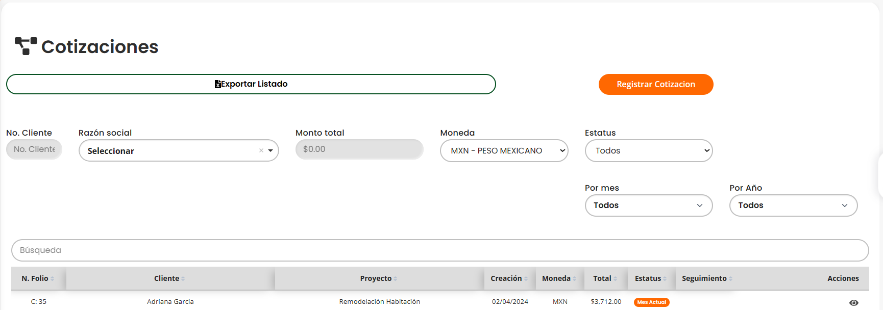Clear the Razón social selection with the x

click(x=261, y=150)
